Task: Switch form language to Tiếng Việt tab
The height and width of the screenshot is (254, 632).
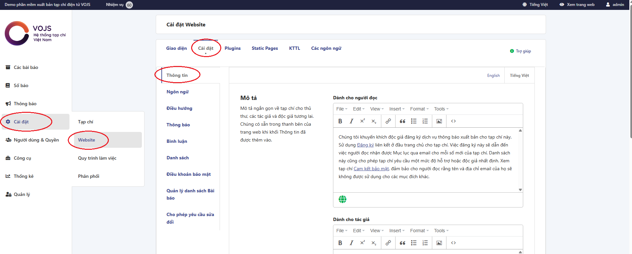Action: coord(519,76)
